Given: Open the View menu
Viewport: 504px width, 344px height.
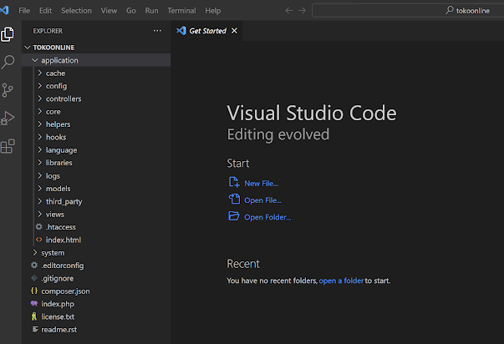Looking at the screenshot, I should click(109, 11).
